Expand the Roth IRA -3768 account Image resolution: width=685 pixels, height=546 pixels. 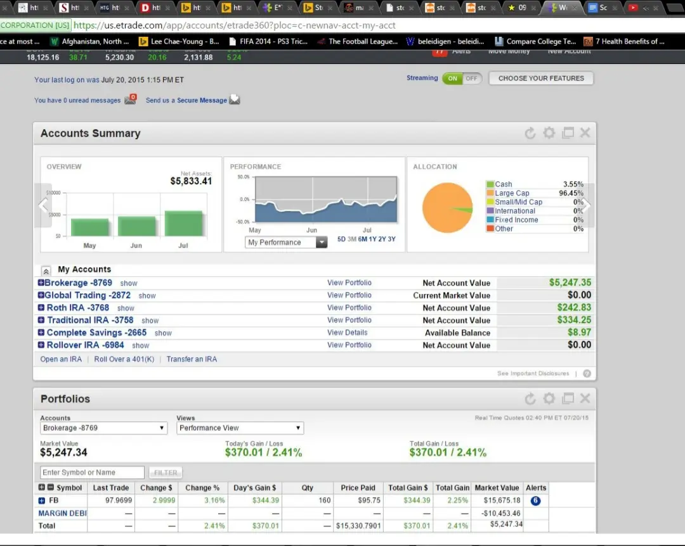pyautogui.click(x=41, y=308)
